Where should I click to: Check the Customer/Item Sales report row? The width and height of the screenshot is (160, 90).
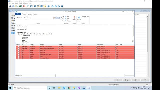pos(19,54)
